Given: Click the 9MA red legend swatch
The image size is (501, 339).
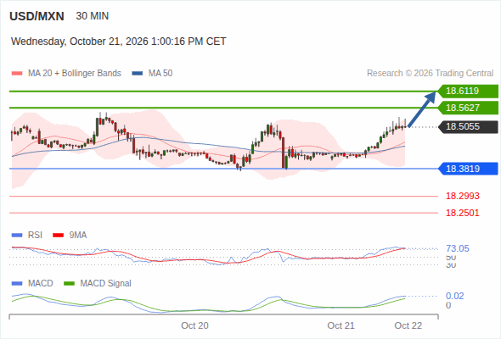Looking at the screenshot, I should (x=58, y=236).
